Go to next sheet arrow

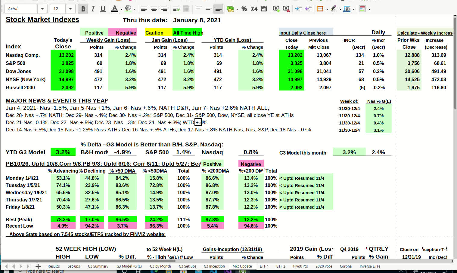21,266
